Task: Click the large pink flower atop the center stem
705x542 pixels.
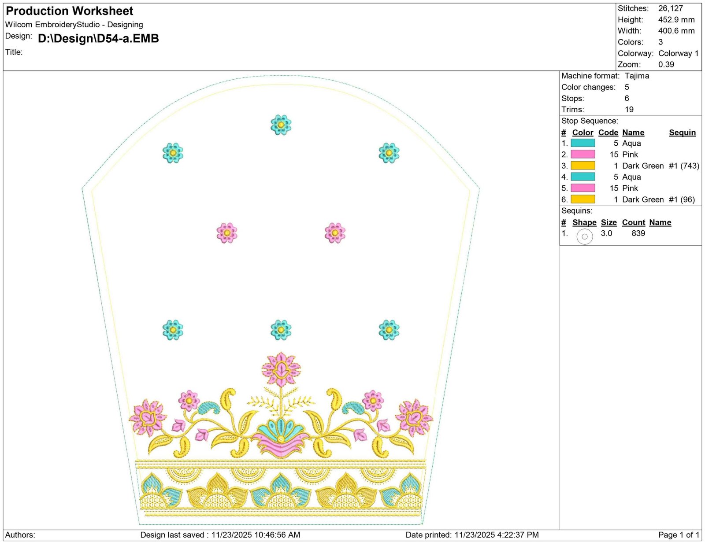Action: [x=281, y=369]
